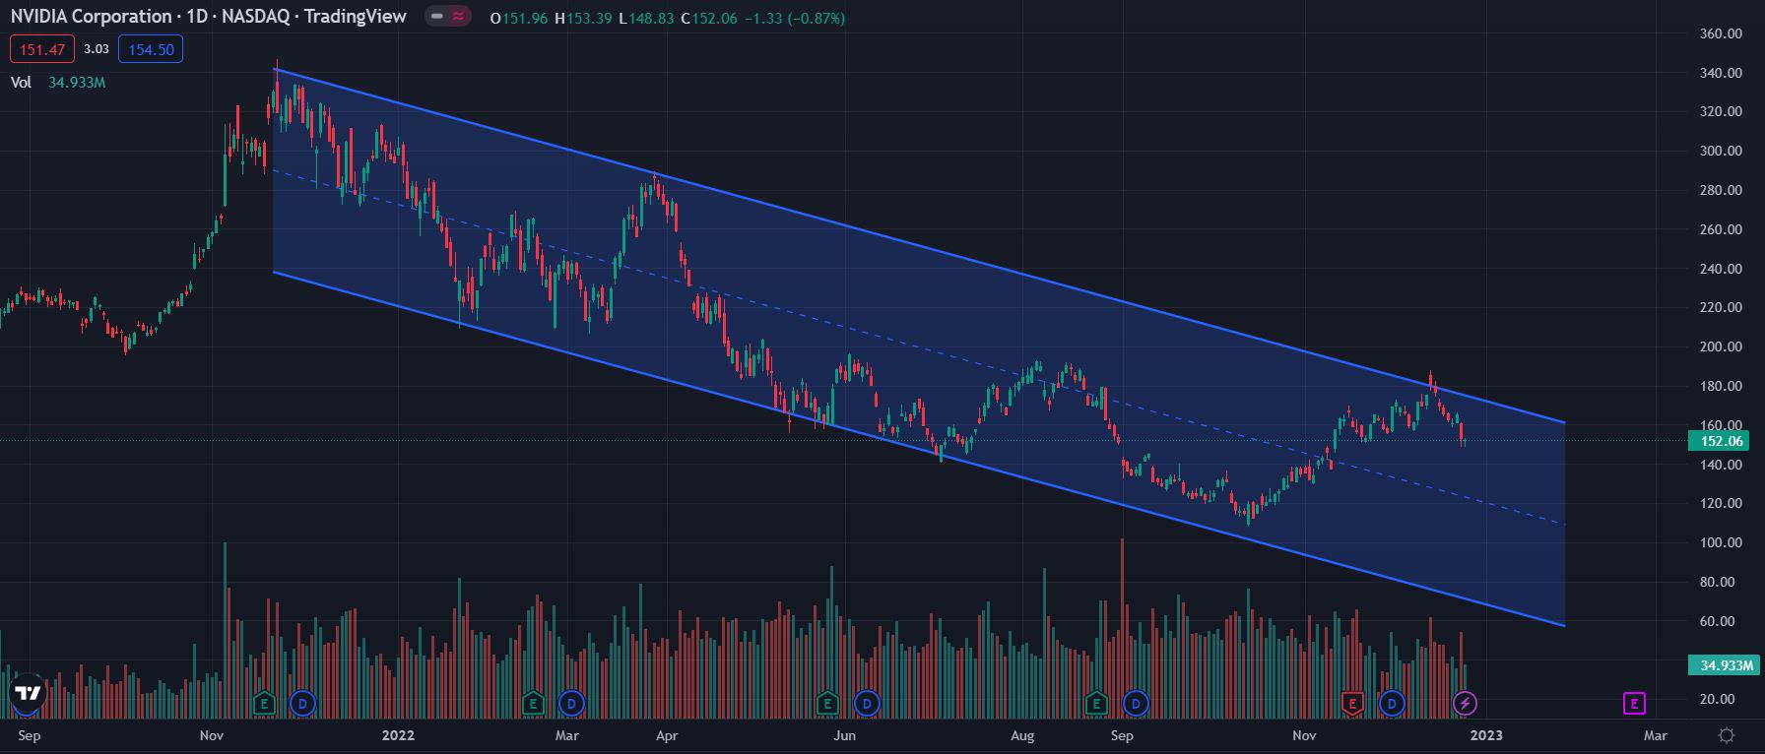Click the 2023 label on time axis

(x=1485, y=735)
